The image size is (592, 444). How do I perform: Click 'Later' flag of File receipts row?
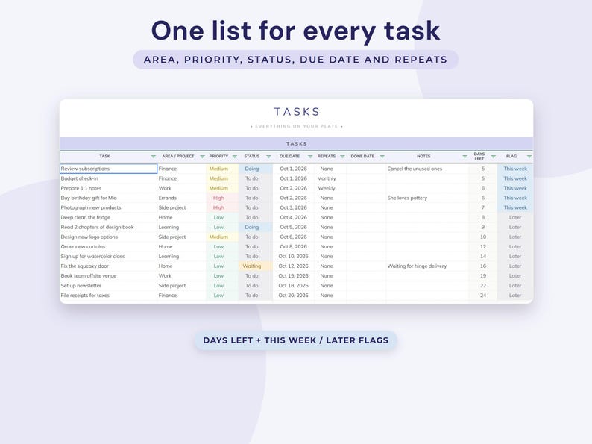coord(515,296)
